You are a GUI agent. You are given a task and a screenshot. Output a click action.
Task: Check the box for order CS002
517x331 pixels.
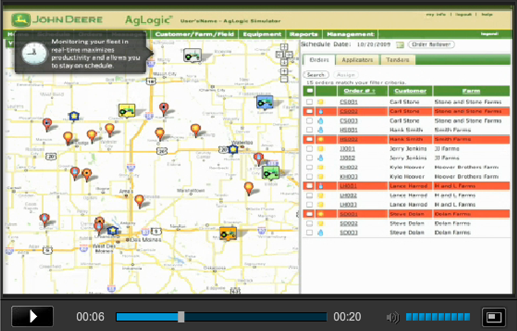309,112
